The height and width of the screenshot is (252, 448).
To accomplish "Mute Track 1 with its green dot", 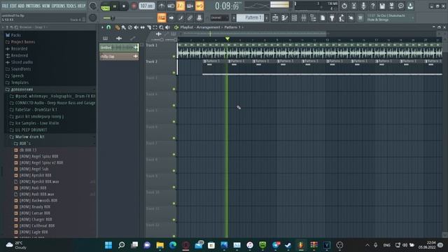I will tap(174, 56).
